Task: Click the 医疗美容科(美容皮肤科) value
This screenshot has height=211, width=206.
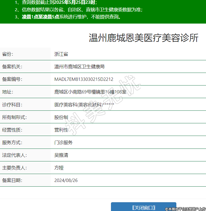Action: tap(79, 105)
